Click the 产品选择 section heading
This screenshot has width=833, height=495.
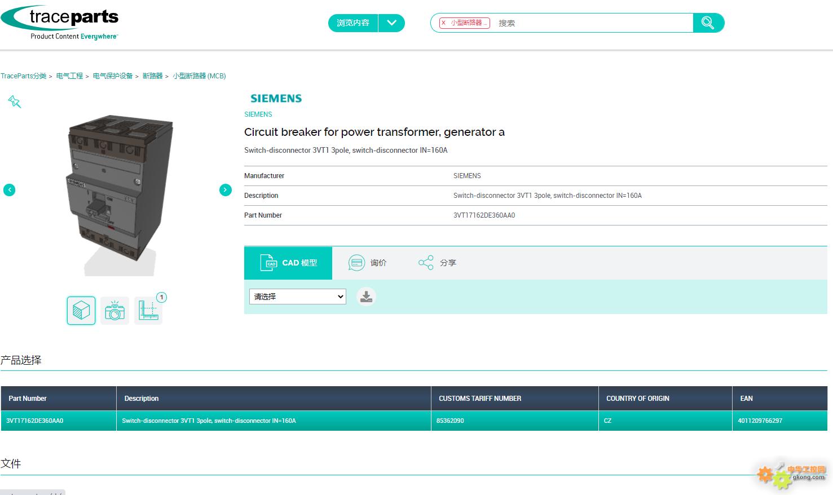point(21,360)
